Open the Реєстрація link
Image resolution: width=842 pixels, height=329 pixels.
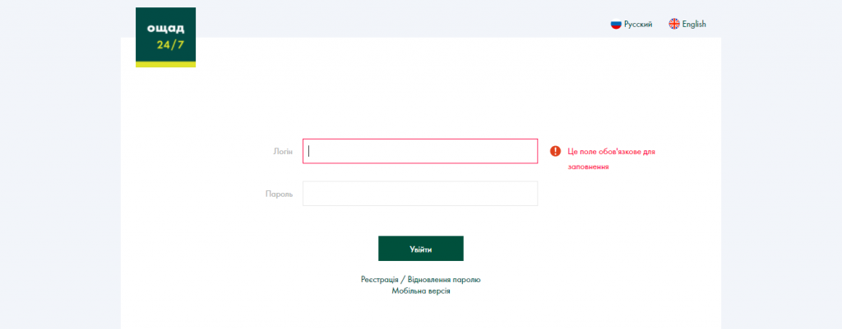click(x=379, y=280)
